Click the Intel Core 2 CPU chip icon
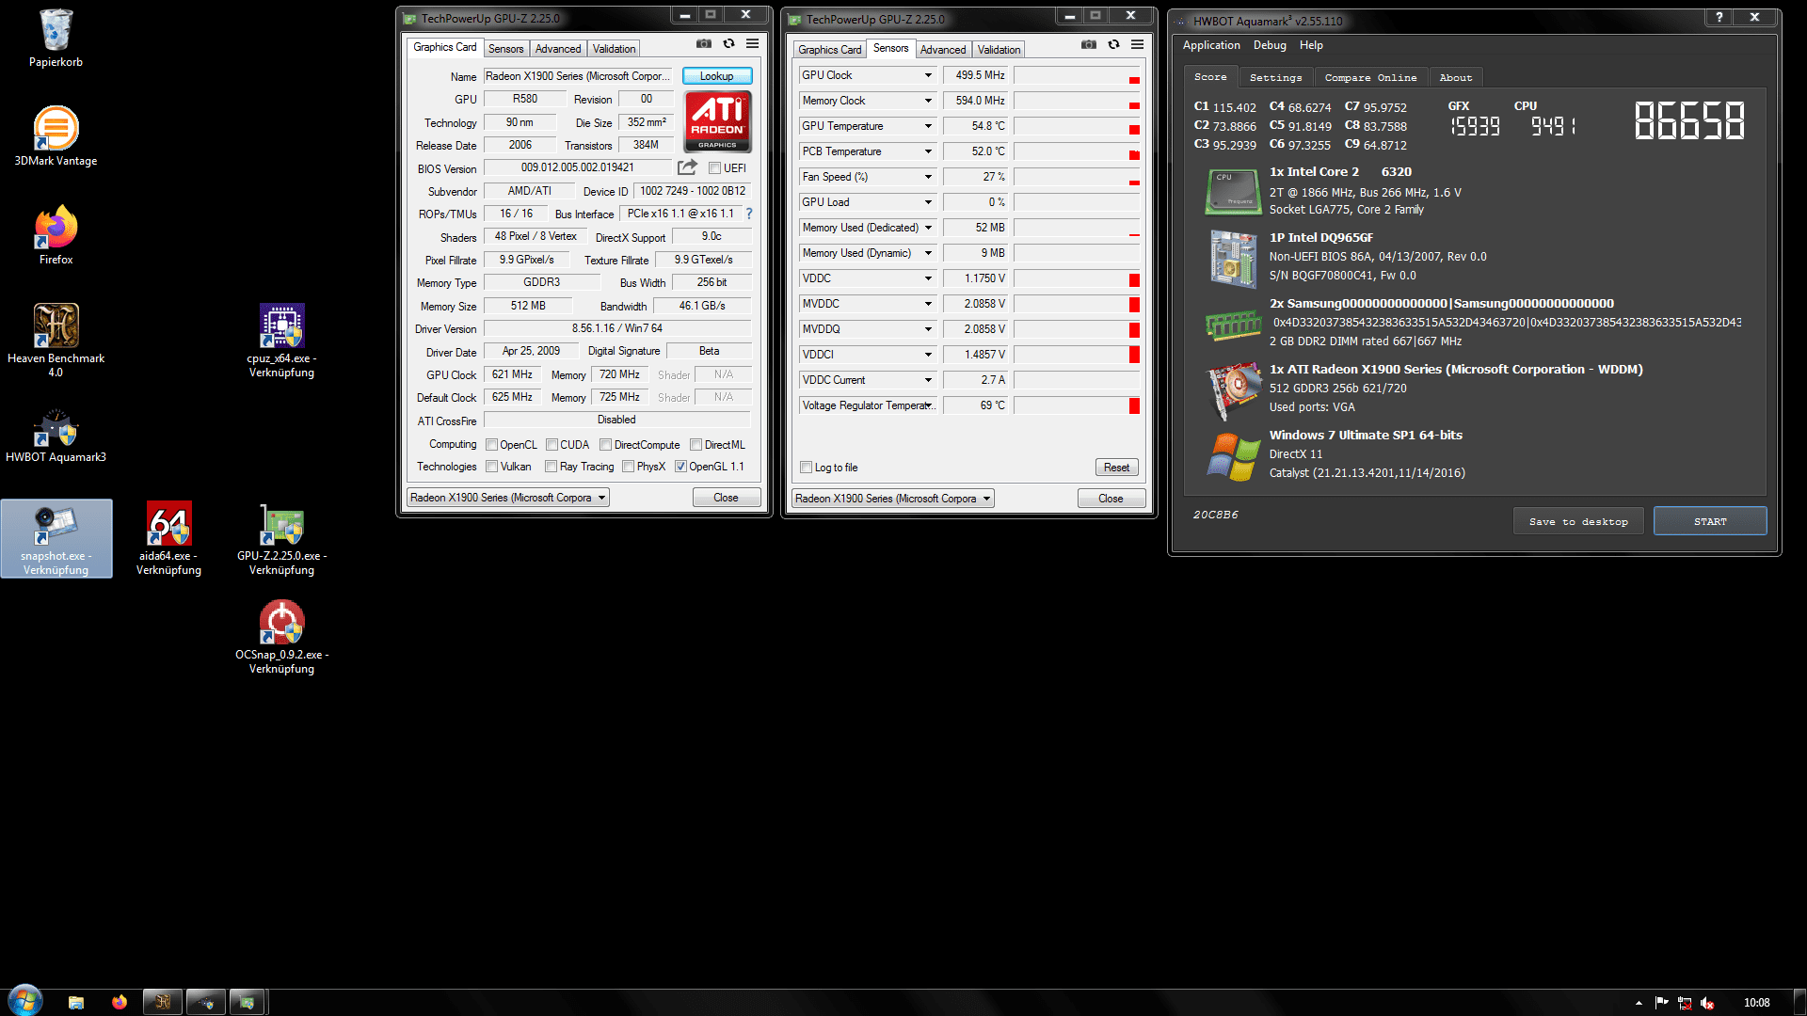This screenshot has width=1807, height=1016. click(x=1233, y=191)
